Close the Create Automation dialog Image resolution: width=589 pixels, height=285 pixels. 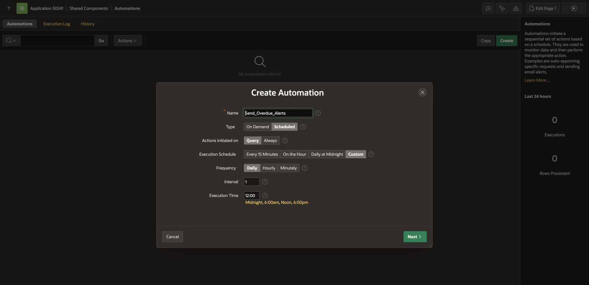[423, 92]
